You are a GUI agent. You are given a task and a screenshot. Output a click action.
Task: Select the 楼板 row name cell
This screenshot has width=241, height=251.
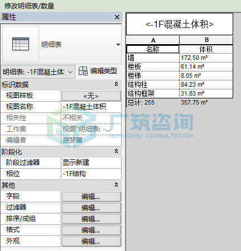pos(153,67)
